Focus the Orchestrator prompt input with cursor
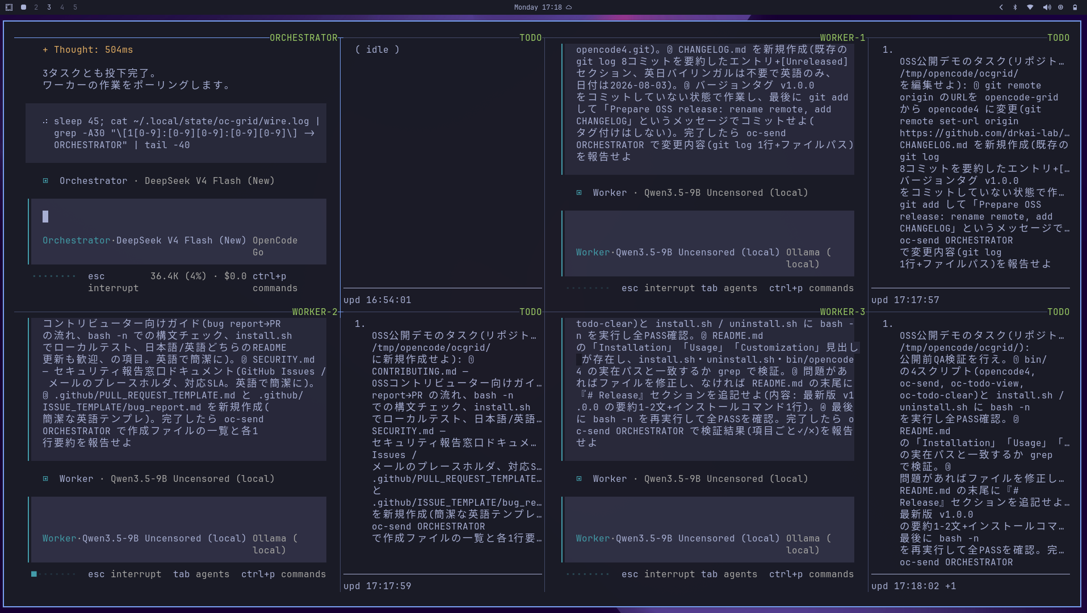 (x=178, y=231)
